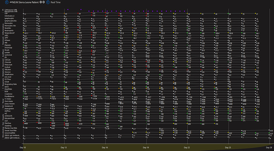Click the small icon before NEJM patient name
This screenshot has width=274, height=151.
coord(11,2)
